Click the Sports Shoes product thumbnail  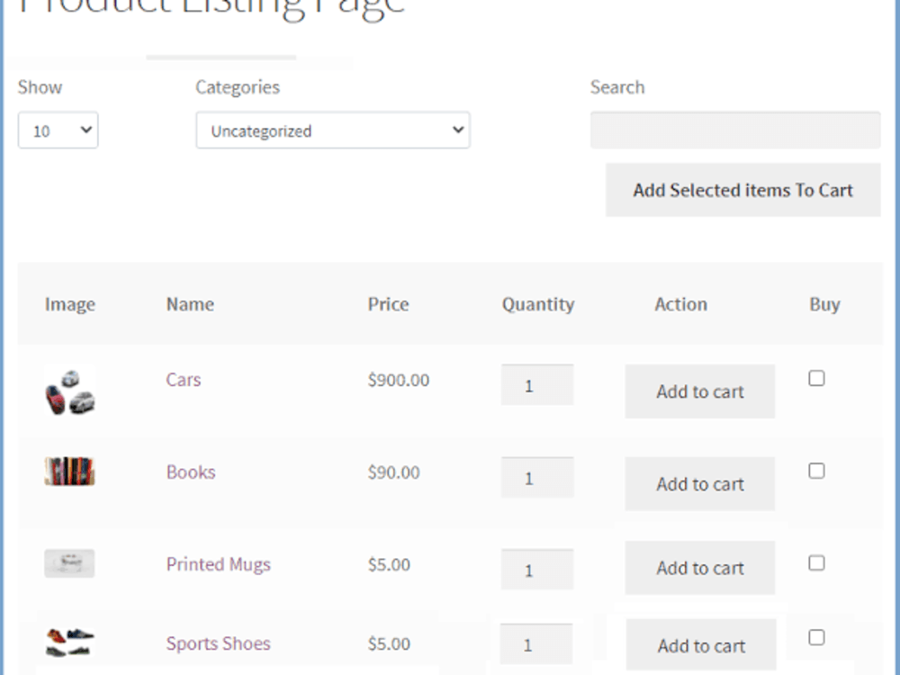[69, 643]
